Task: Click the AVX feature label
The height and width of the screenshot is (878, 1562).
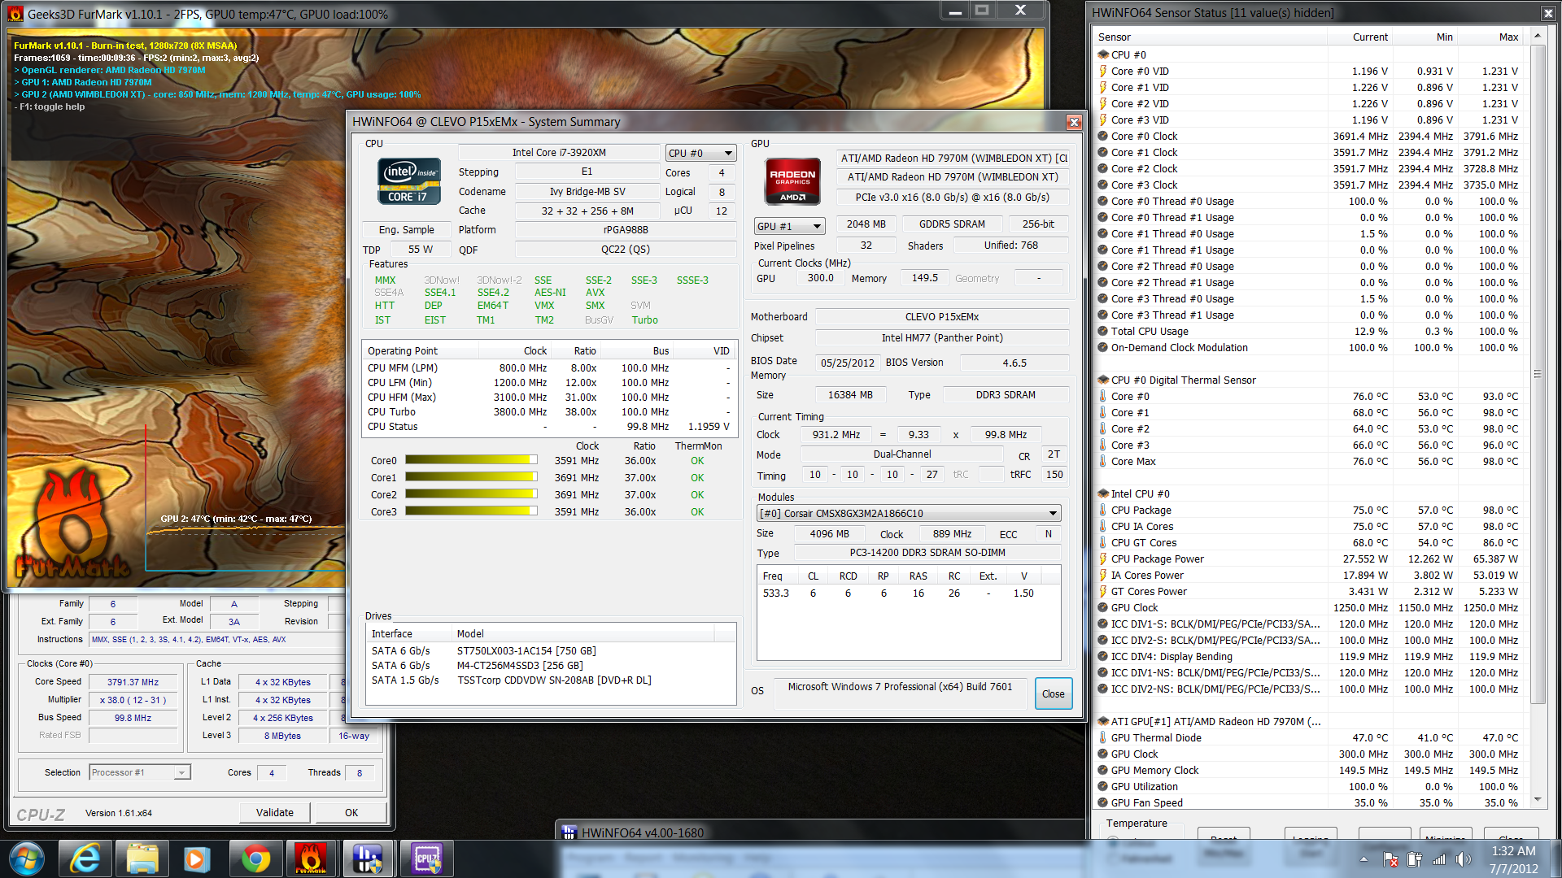Action: pos(596,293)
